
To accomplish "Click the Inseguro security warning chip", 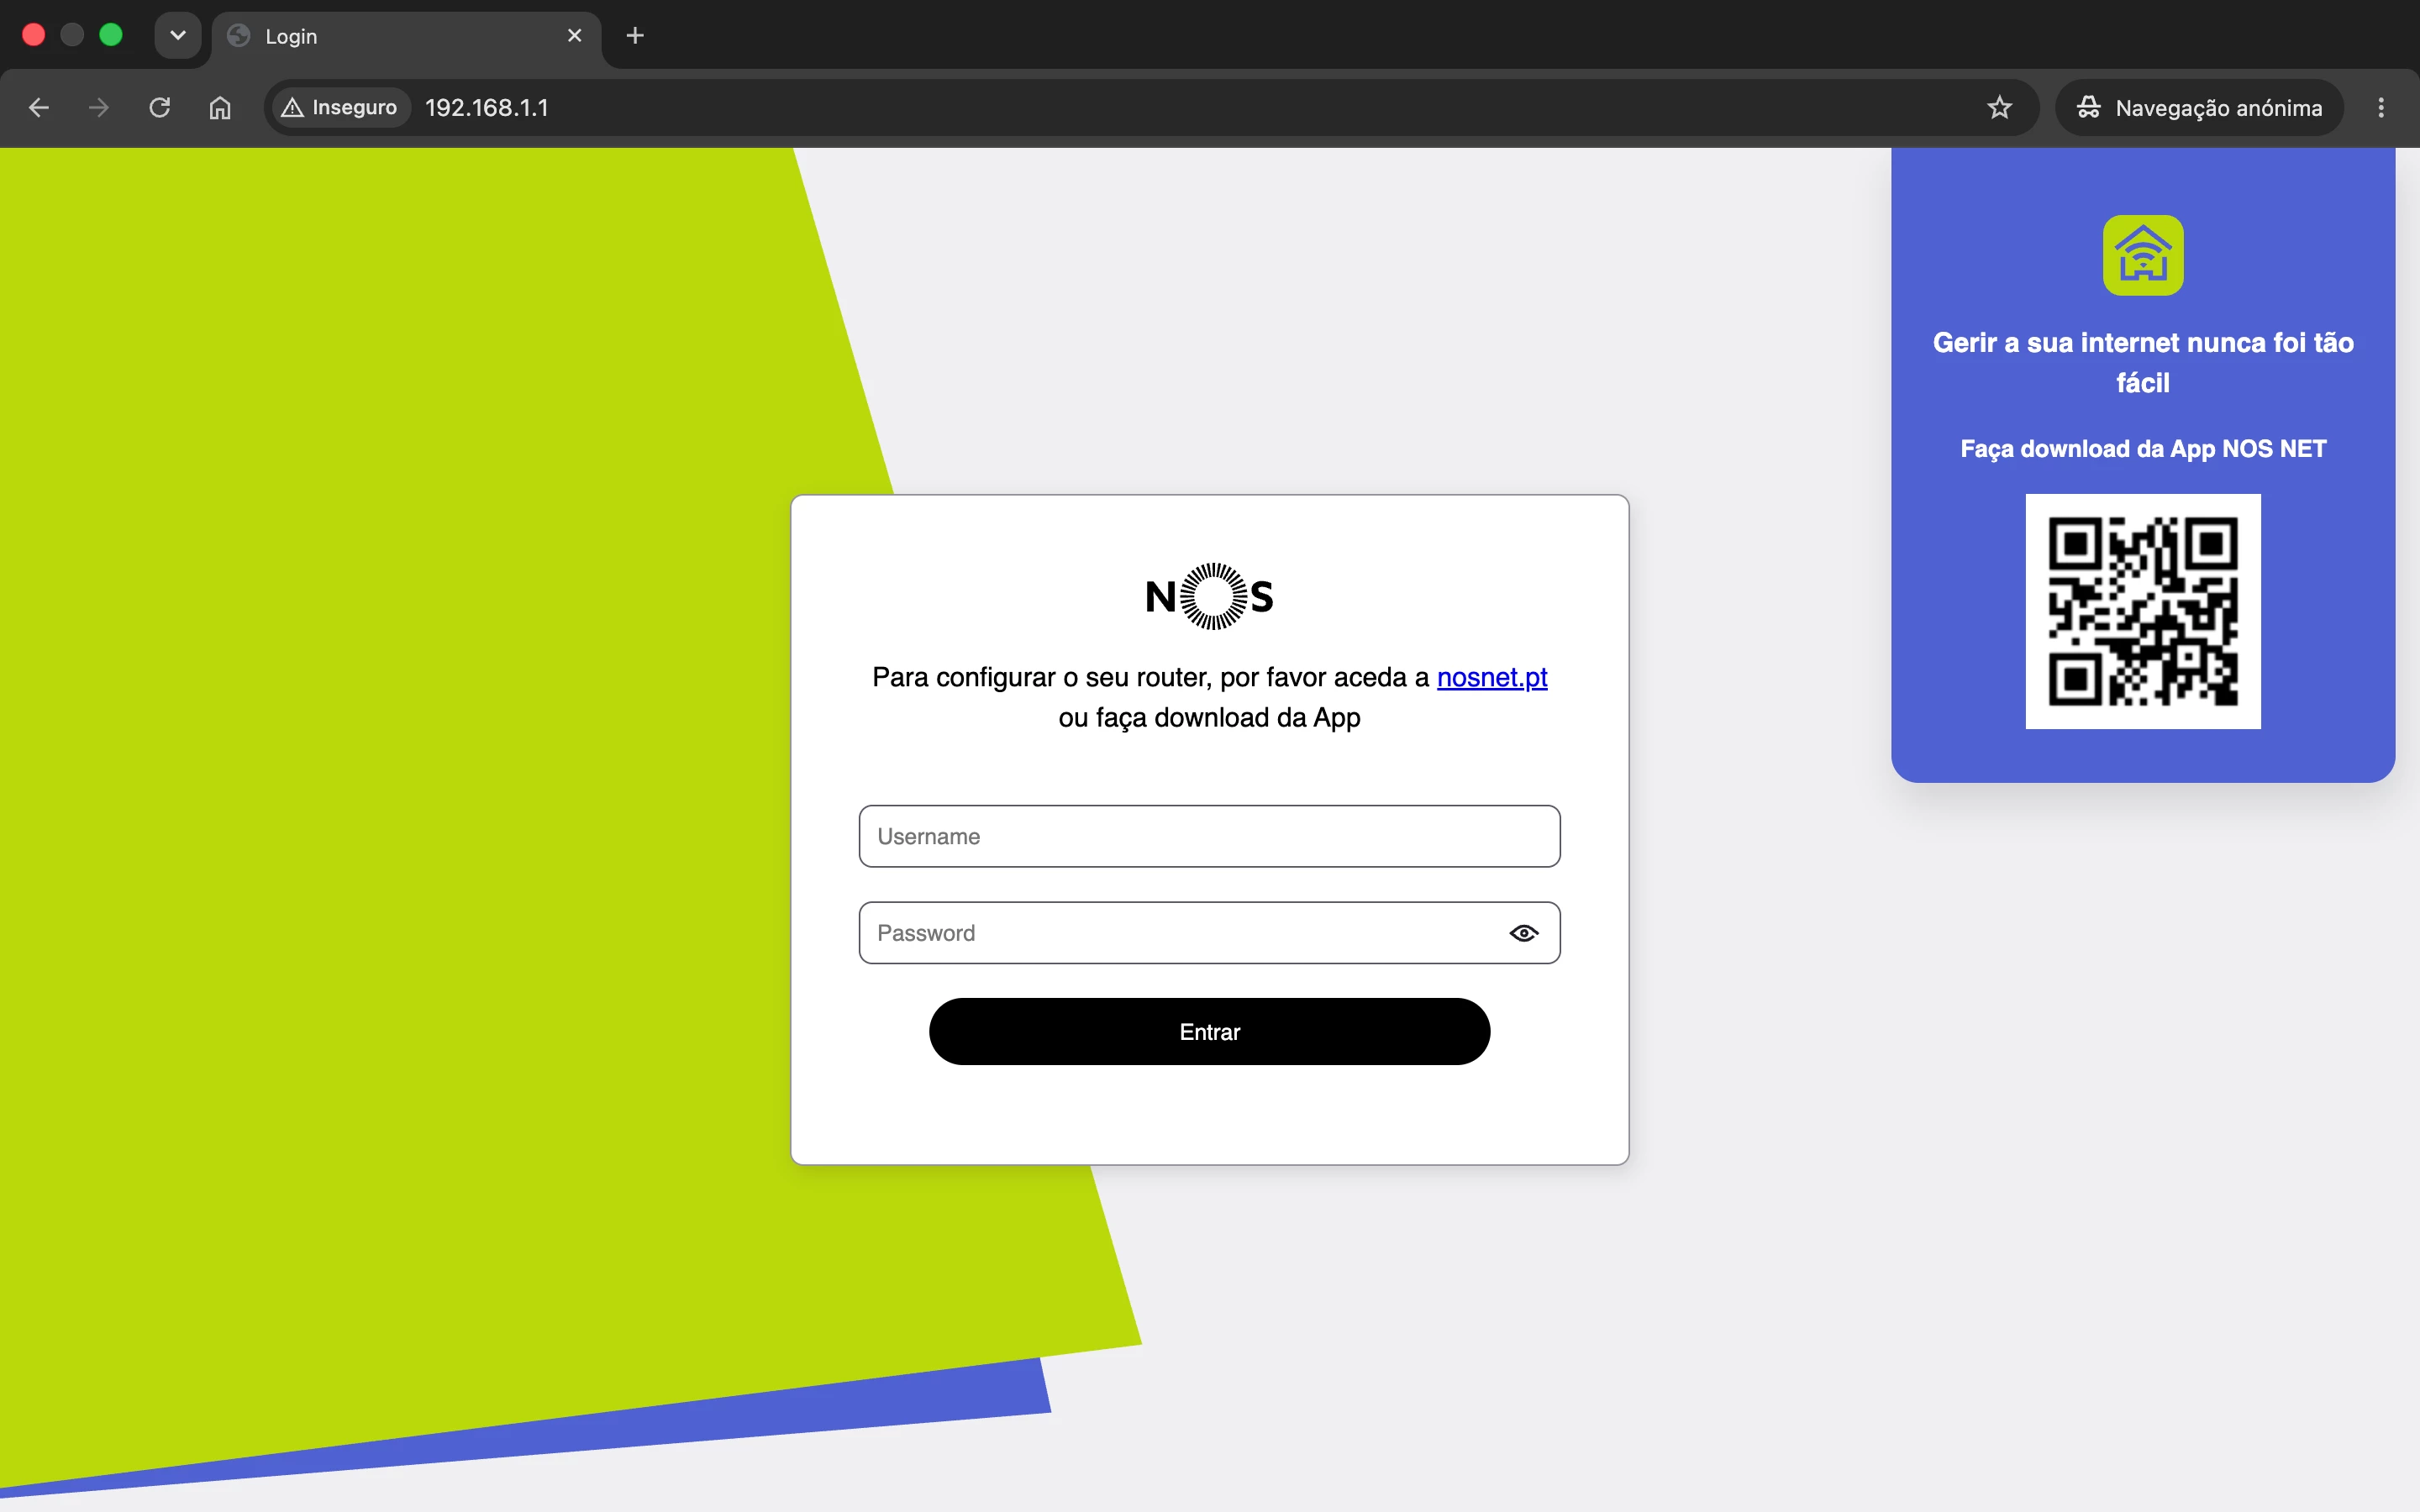I will [340, 108].
